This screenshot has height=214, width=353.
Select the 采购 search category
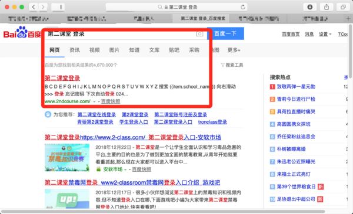coord(194,50)
